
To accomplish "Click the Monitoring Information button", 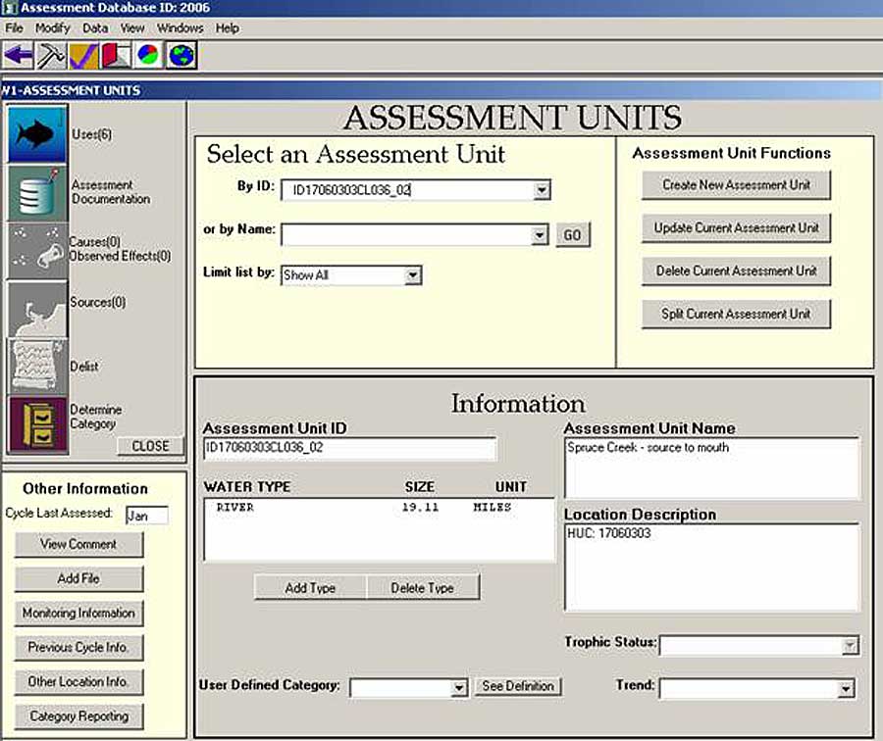I will (78, 613).
